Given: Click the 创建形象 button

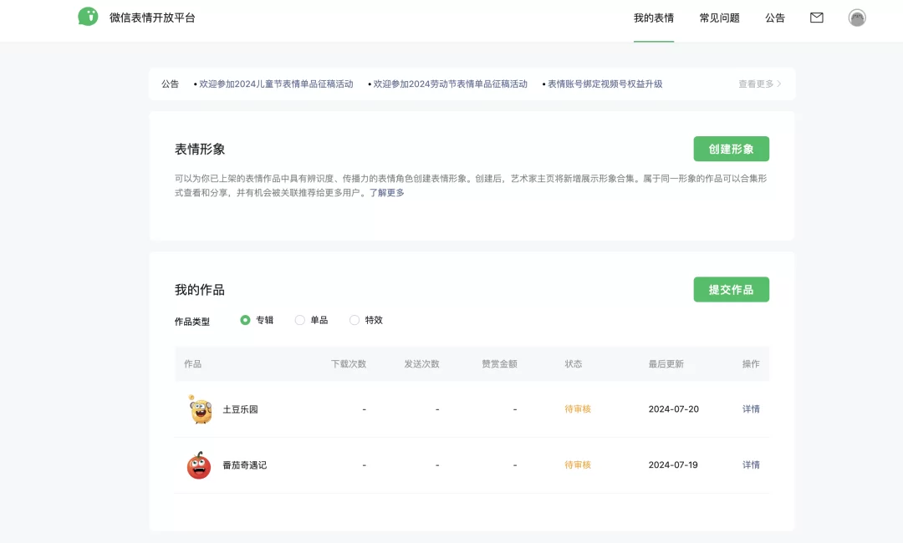Looking at the screenshot, I should pos(731,149).
